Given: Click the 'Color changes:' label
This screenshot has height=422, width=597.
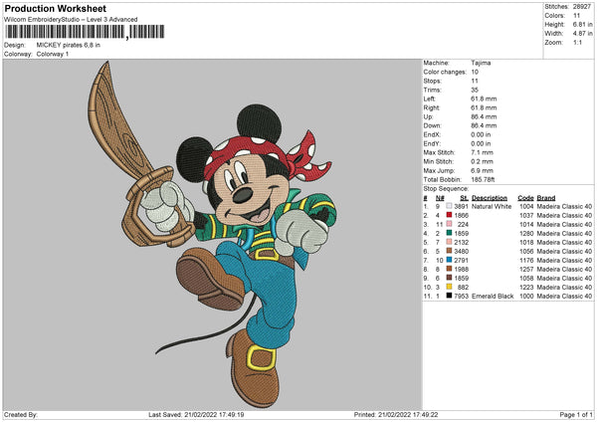Looking at the screenshot, I should pyautogui.click(x=445, y=72).
